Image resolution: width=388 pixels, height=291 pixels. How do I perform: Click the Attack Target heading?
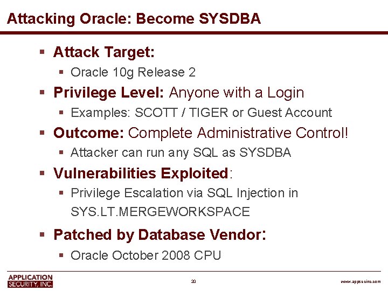104,52
